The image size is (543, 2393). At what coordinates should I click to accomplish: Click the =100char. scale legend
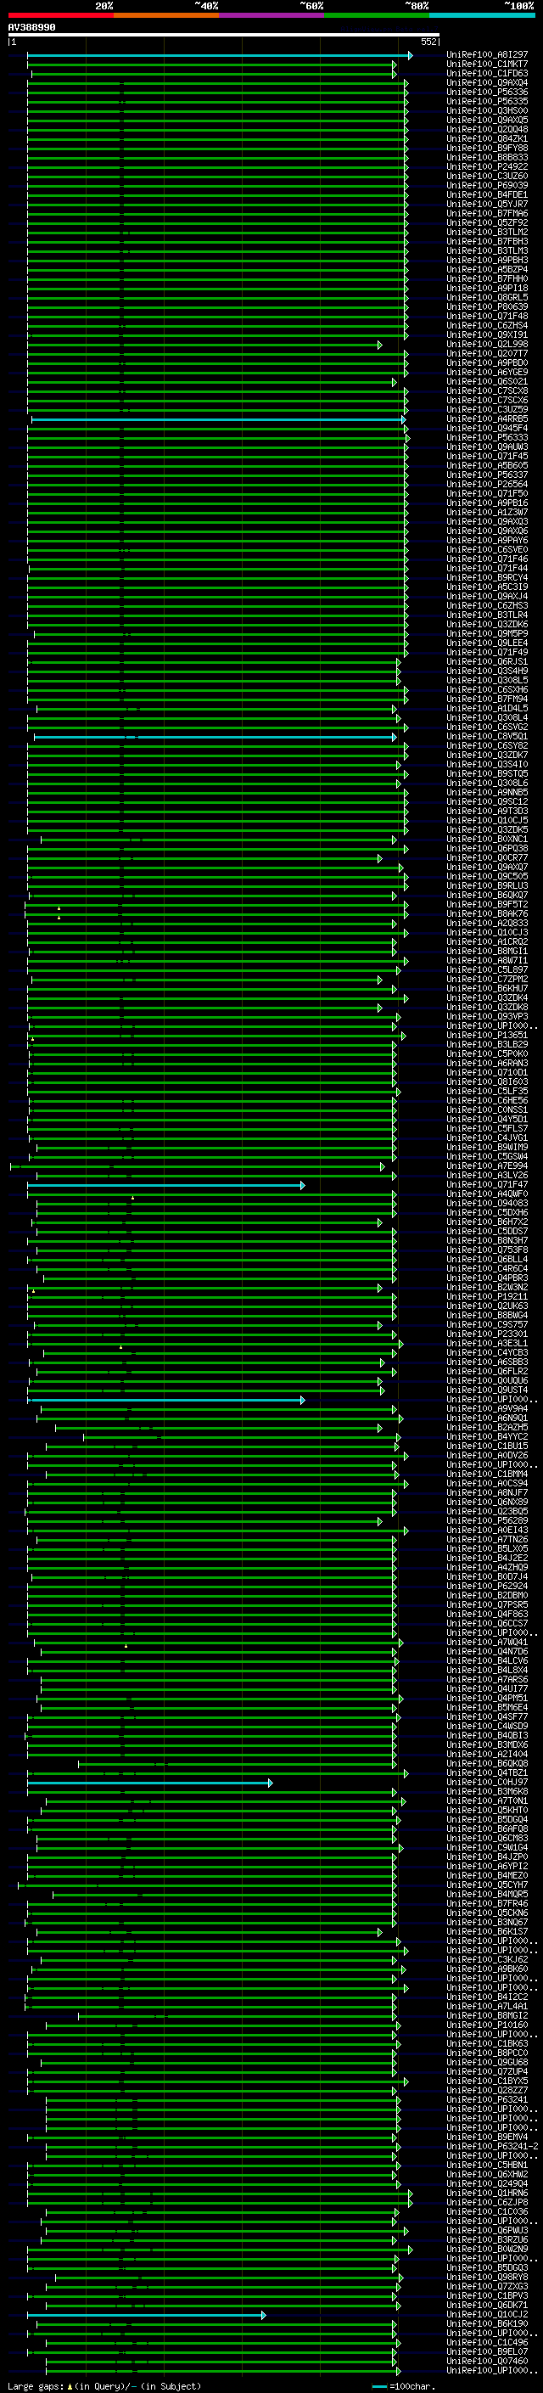click(402, 2385)
